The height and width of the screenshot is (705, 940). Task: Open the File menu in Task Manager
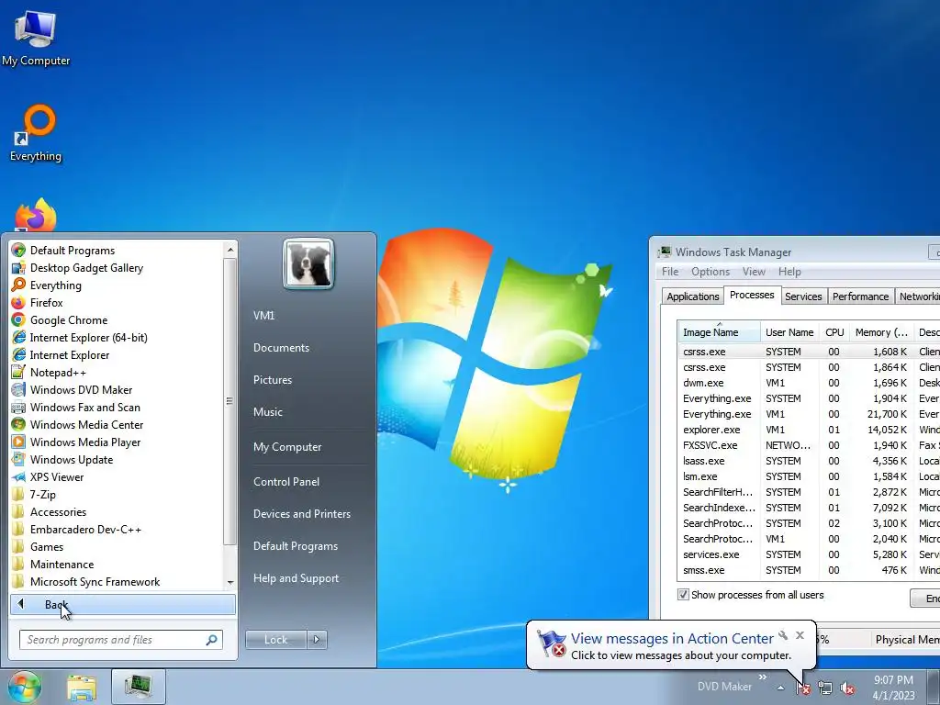(x=669, y=272)
